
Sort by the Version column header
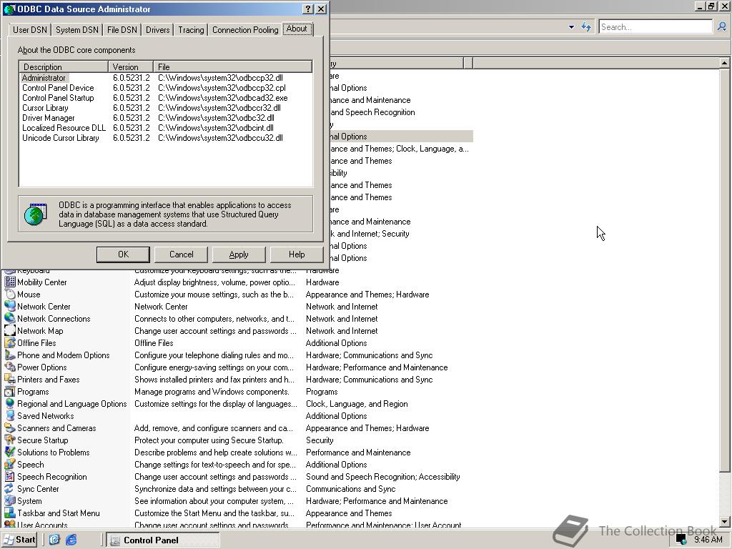131,66
